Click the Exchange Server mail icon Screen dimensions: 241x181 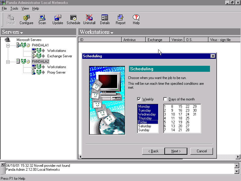(x=34, y=56)
